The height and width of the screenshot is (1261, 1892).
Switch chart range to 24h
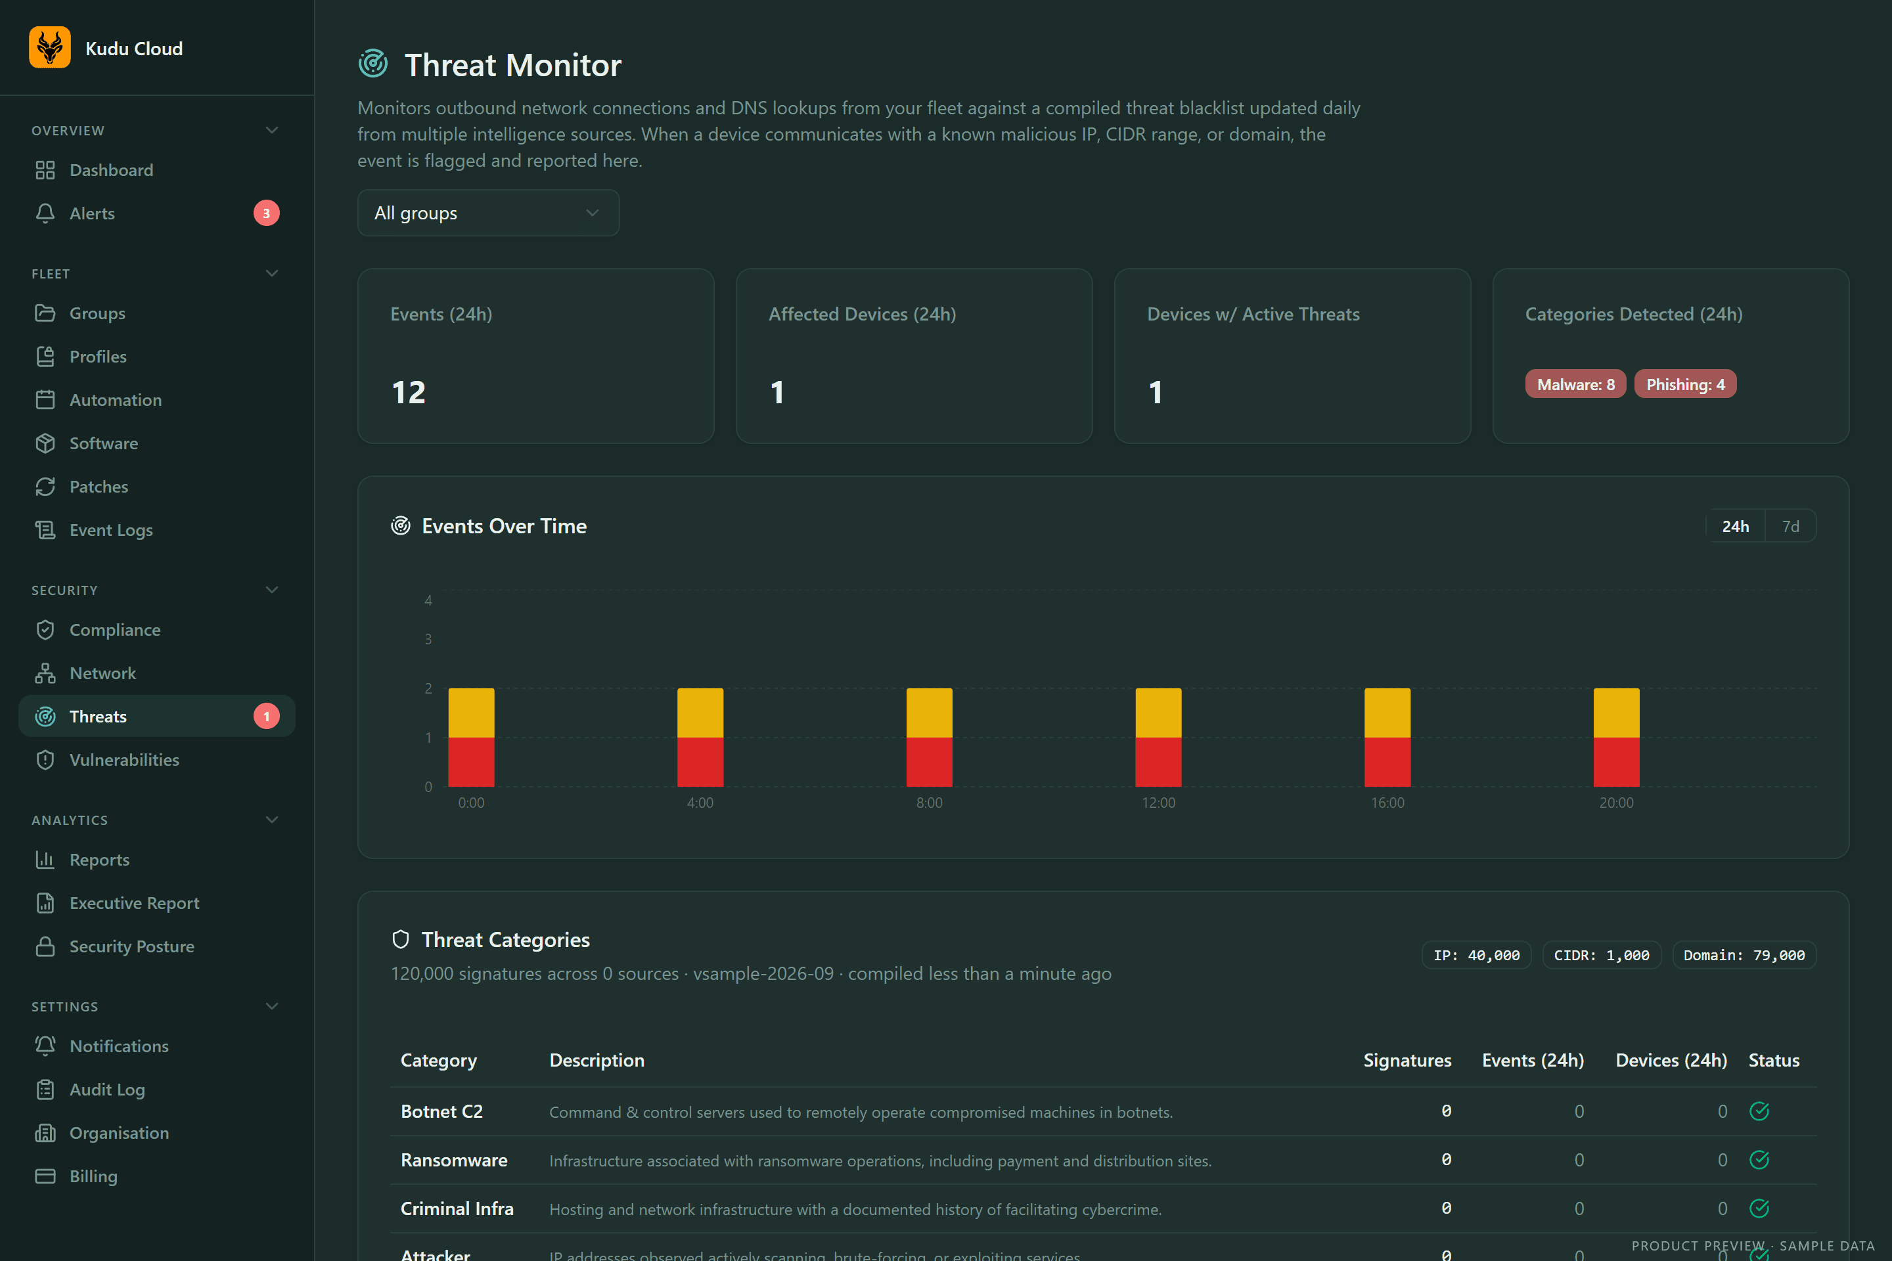pos(1735,526)
